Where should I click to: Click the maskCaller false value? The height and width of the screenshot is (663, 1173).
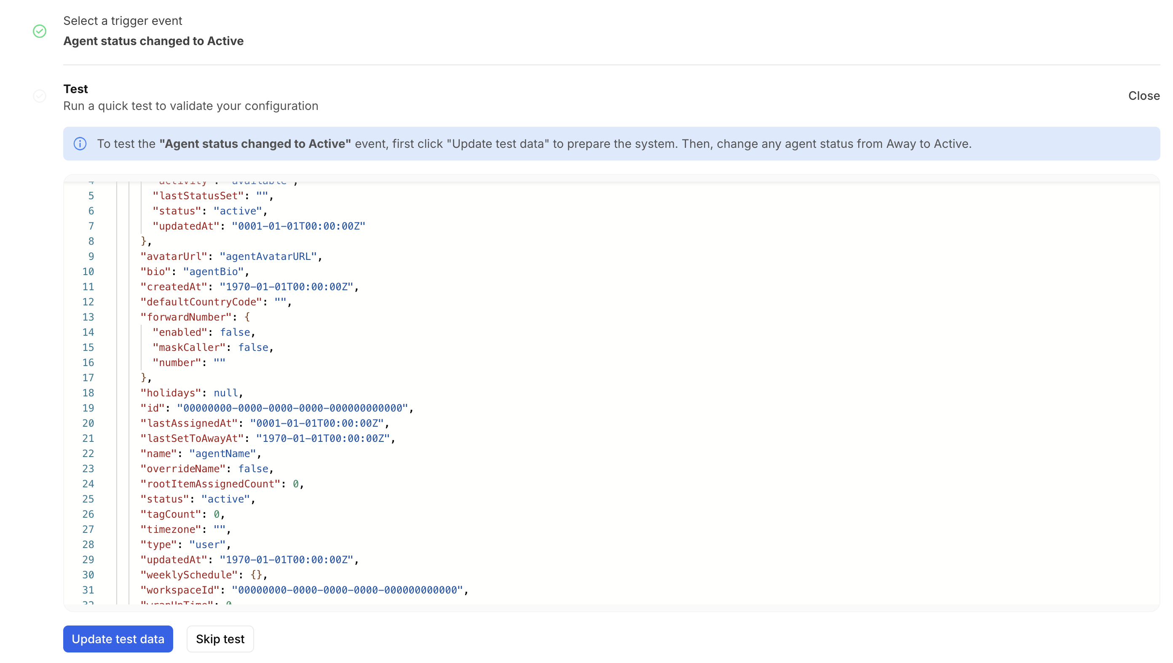coord(253,348)
